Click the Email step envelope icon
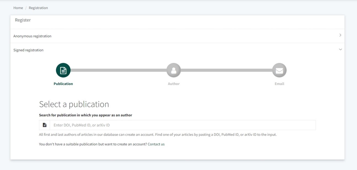The image size is (357, 170). (x=279, y=71)
